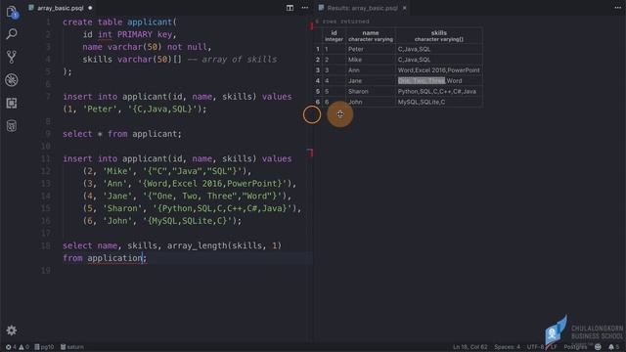626x352 pixels.
Task: Click the feedback smiley icon
Action: click(x=598, y=347)
